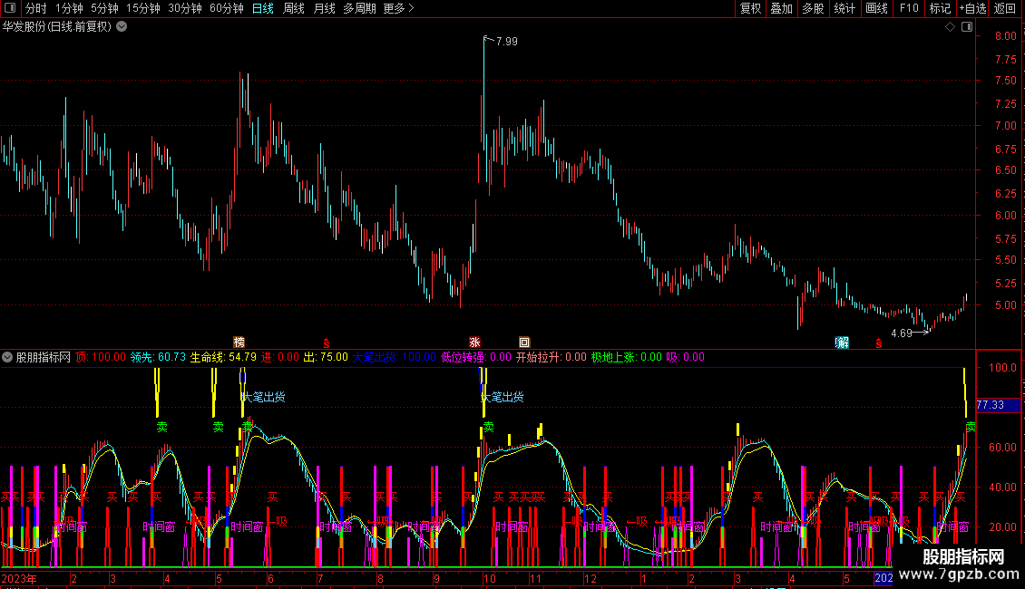Click the red S marker near 解

pyautogui.click(x=878, y=343)
